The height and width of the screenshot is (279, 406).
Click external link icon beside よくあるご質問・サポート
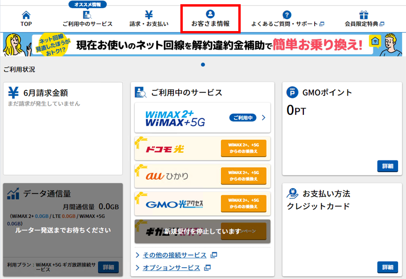[322, 24]
